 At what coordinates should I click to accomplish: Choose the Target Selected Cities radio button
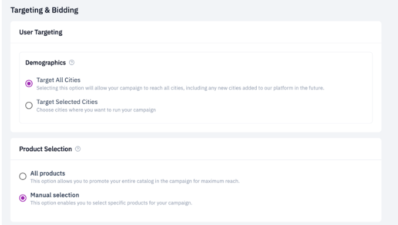point(29,105)
